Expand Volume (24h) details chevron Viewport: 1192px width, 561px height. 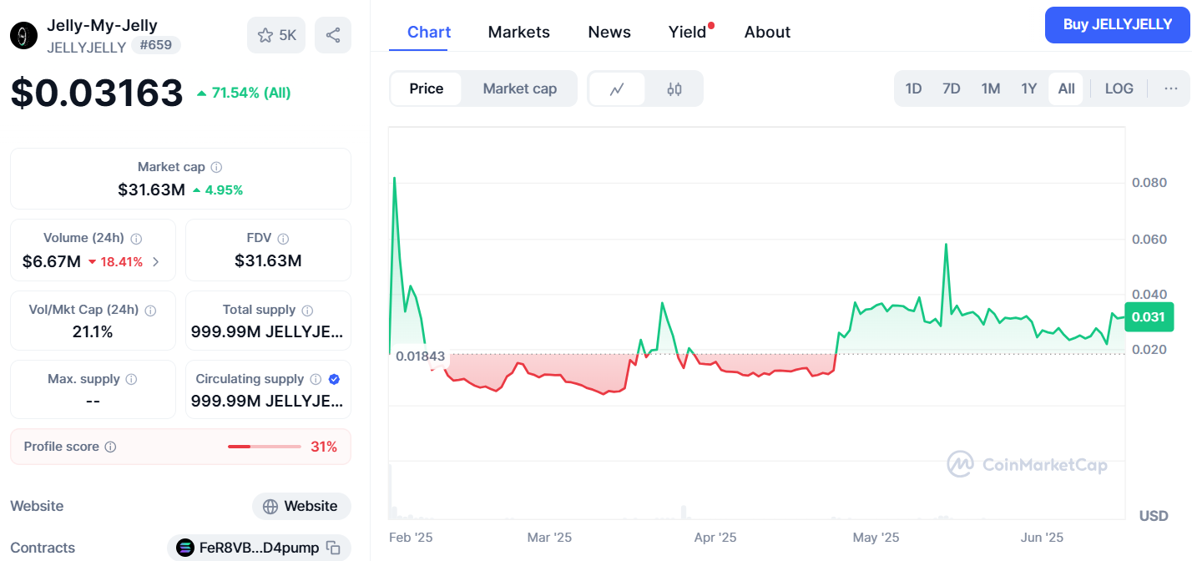[156, 262]
